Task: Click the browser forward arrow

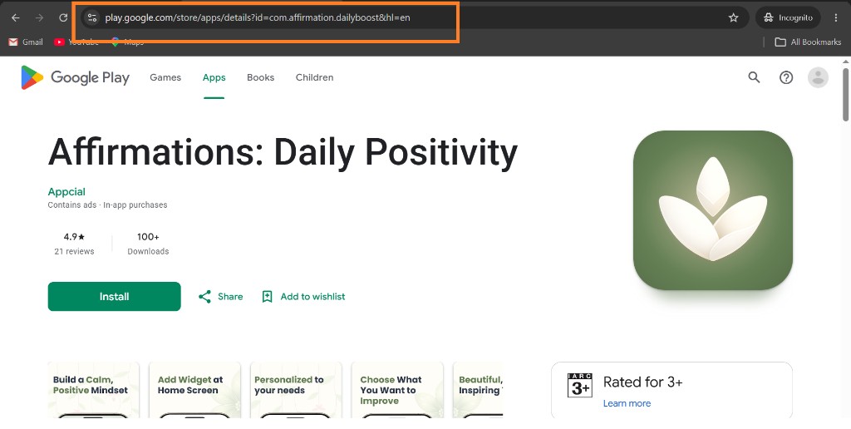Action: point(39,18)
